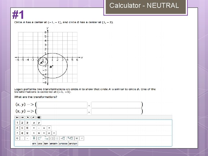This screenshot has height=156, width=208.
Task: Delete with the backspace button
Action: (x=39, y=117)
